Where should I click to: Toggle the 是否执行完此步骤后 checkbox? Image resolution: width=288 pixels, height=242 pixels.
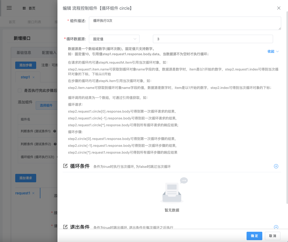(x=20, y=90)
